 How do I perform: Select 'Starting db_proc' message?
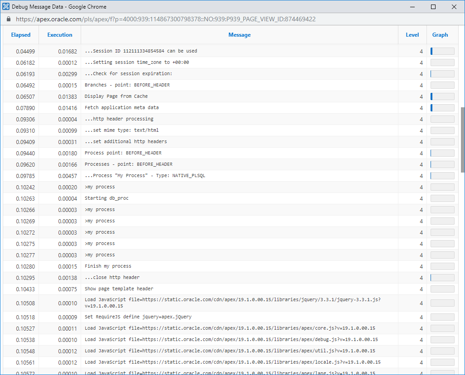pyautogui.click(x=107, y=198)
